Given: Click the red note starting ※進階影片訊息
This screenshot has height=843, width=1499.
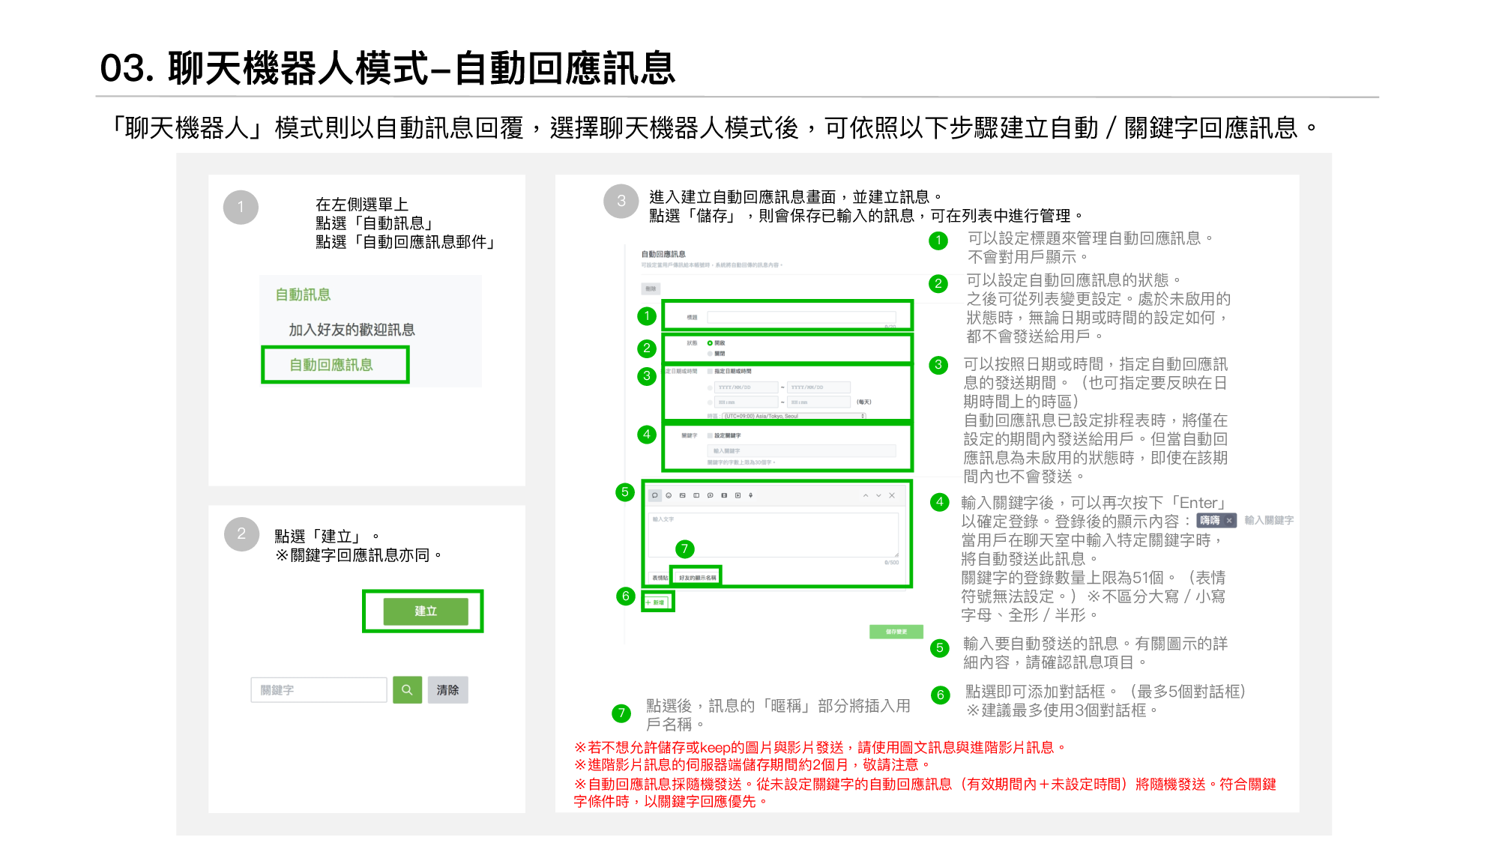Looking at the screenshot, I should click(752, 765).
